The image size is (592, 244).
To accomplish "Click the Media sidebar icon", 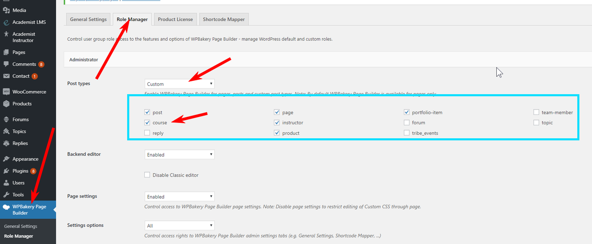I will click(6, 10).
